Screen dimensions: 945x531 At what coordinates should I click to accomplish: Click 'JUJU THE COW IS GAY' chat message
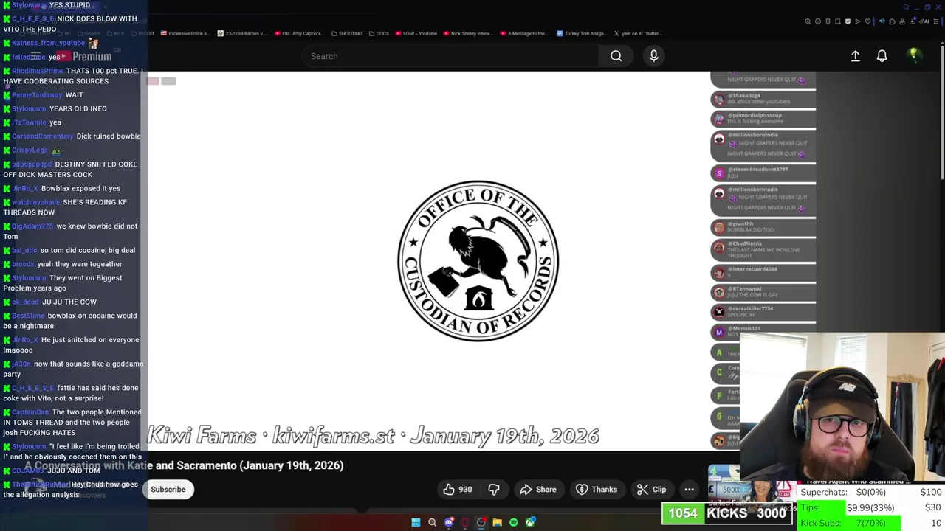752,295
